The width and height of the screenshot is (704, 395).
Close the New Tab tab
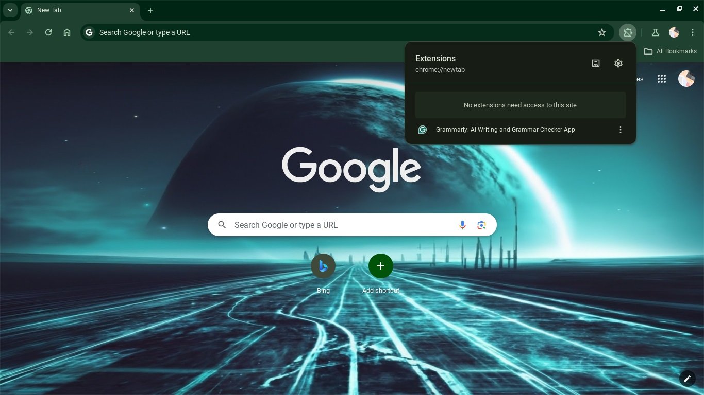(x=132, y=10)
